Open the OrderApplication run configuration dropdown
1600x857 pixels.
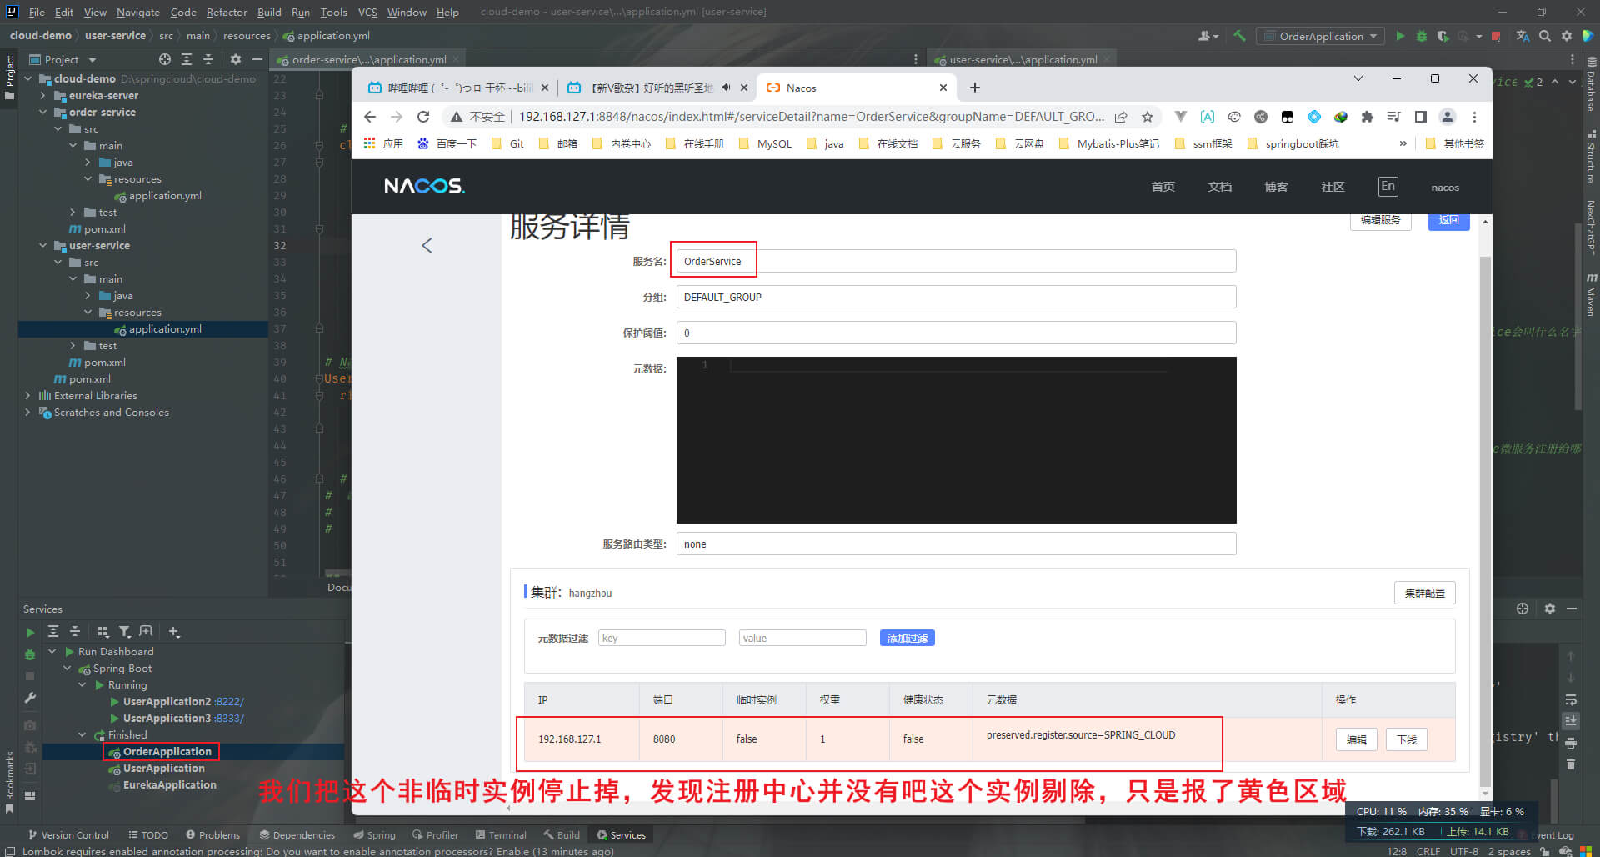click(x=1322, y=36)
